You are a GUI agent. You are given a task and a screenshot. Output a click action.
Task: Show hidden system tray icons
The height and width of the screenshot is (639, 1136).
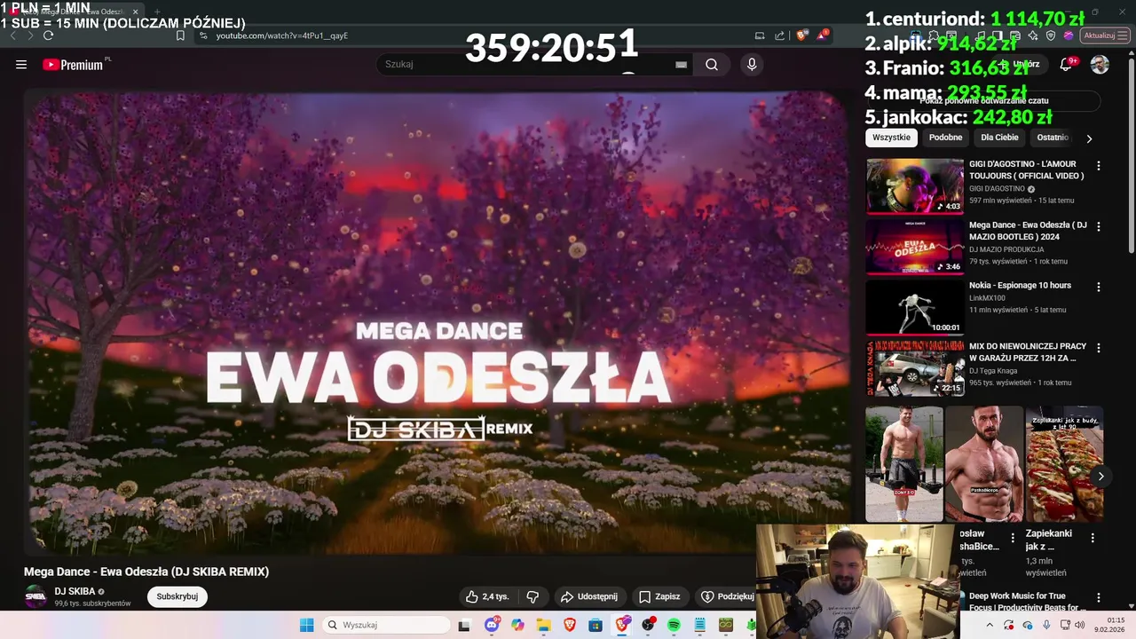(x=989, y=625)
